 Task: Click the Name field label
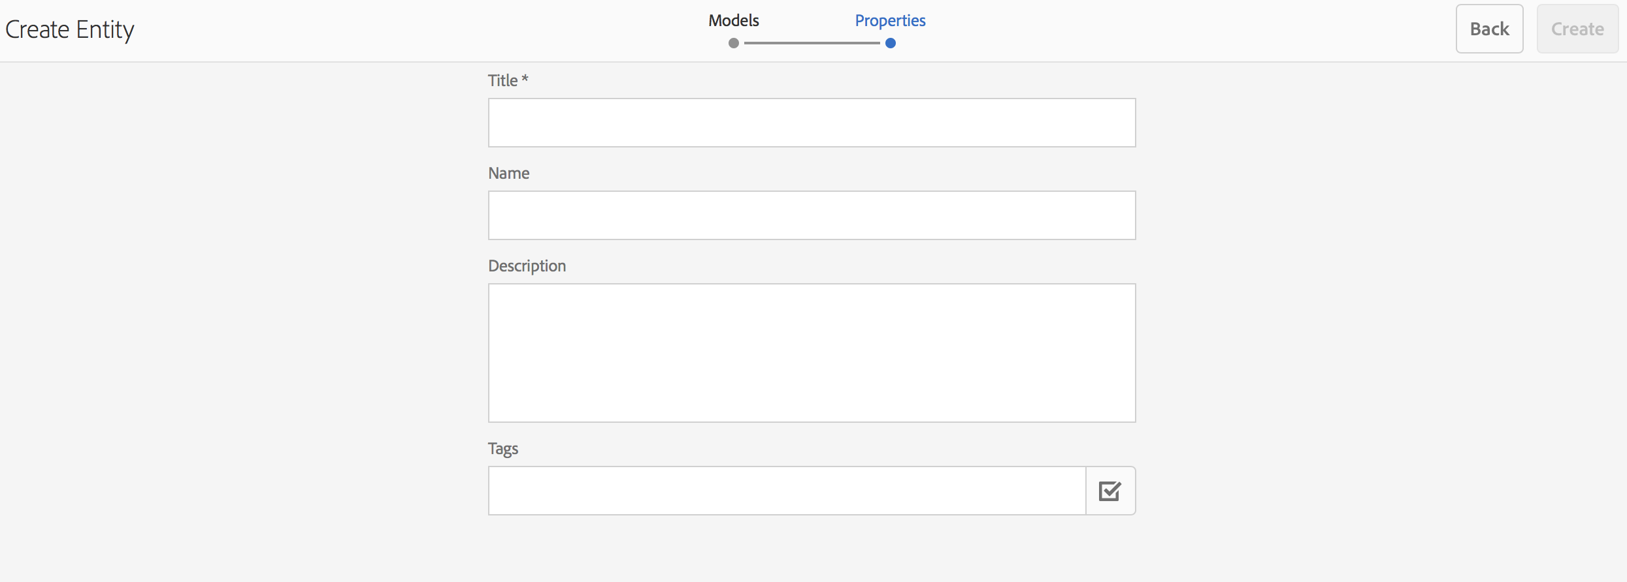point(508,174)
